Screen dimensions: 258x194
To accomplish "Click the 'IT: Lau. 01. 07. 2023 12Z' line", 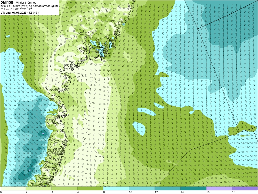I will coord(16,9).
